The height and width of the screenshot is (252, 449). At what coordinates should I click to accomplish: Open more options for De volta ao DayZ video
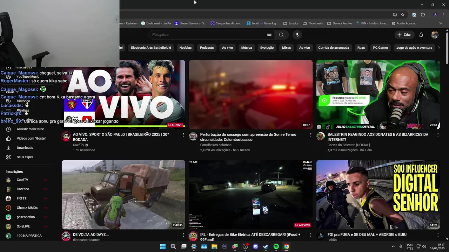[x=183, y=235]
